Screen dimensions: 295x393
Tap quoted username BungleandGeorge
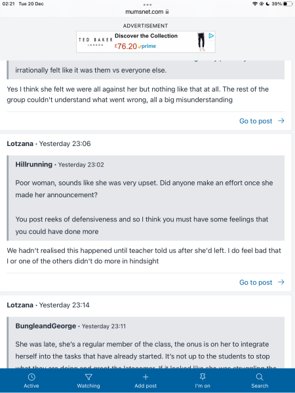click(x=45, y=326)
